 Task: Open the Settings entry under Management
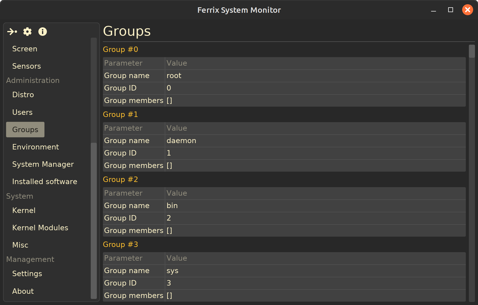27,274
